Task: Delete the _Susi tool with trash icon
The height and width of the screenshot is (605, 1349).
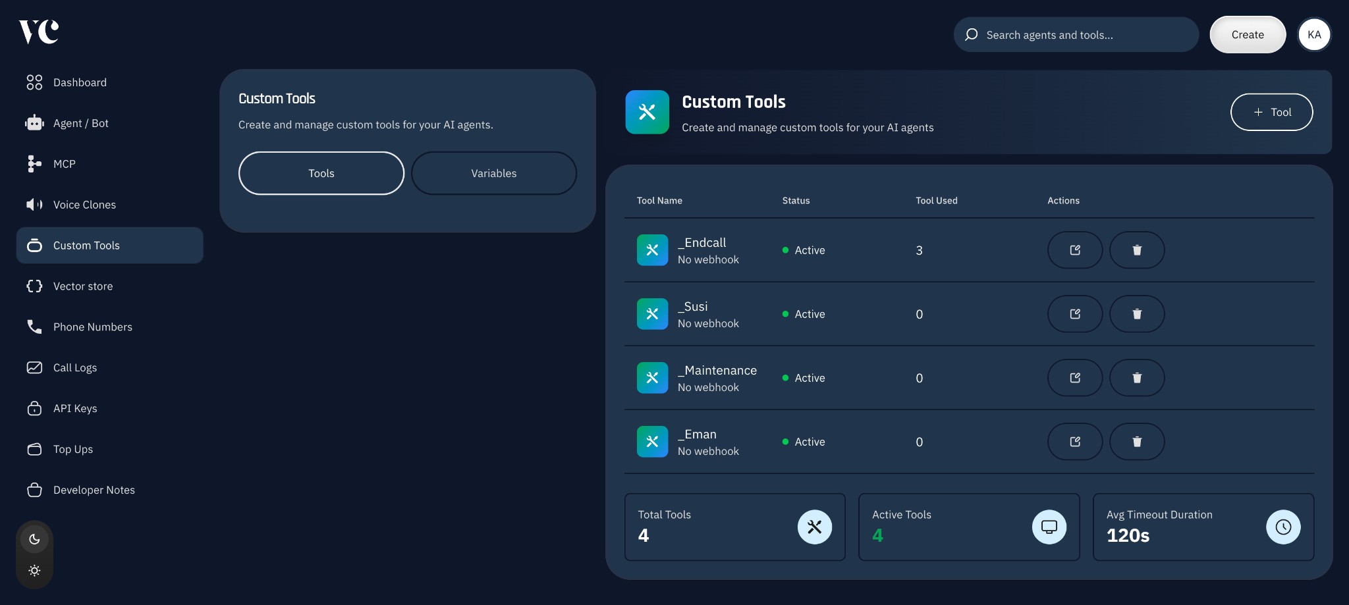Action: [x=1136, y=314]
